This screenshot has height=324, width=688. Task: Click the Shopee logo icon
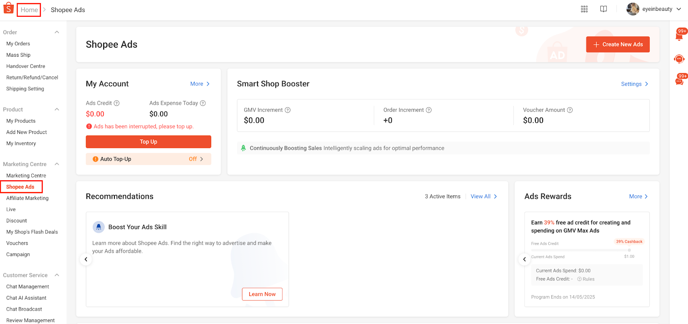pos(8,8)
